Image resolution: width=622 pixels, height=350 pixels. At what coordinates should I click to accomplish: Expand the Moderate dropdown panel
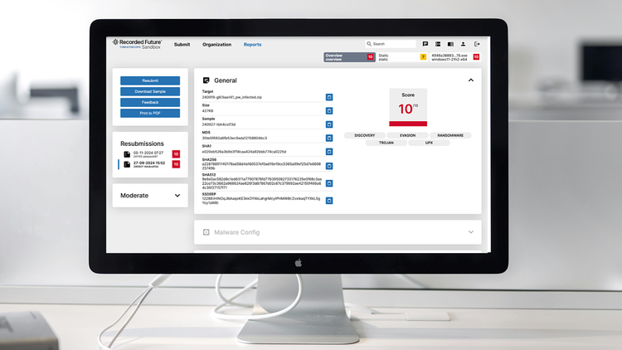point(177,196)
